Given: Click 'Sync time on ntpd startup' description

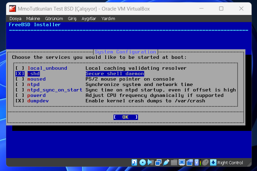Looking at the screenshot, I should (161, 90).
